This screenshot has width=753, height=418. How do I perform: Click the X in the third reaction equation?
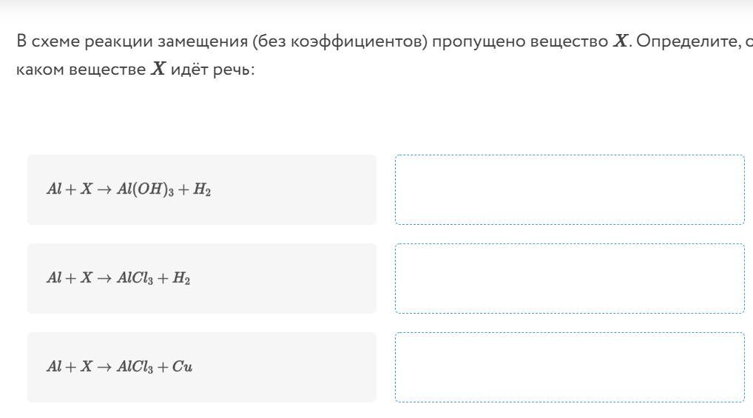tap(86, 367)
